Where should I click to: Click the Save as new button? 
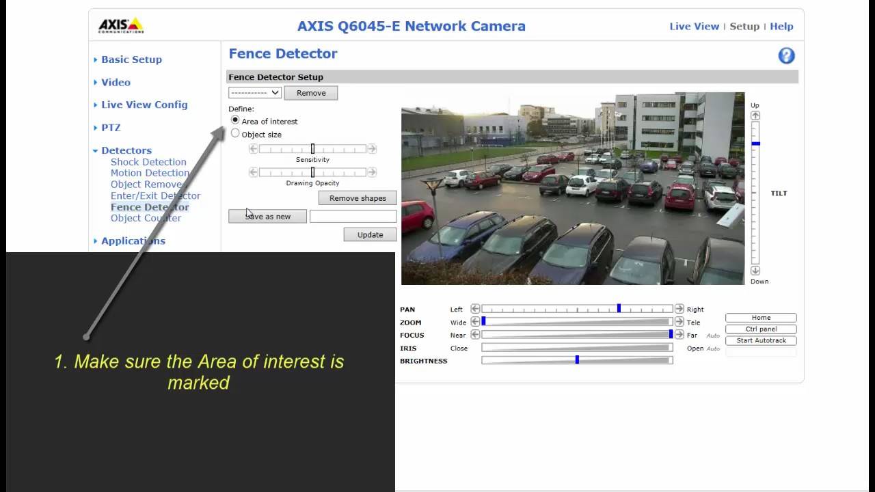(267, 217)
